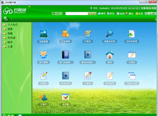
Task: Open the 库存里 chart icon
Action: click(x=66, y=97)
